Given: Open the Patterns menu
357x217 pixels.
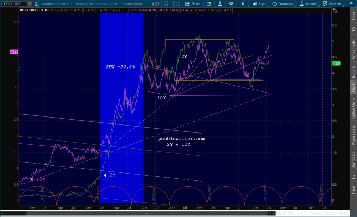Looking at the screenshot, I should tap(333, 4).
